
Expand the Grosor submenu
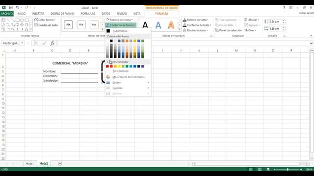(x=128, y=83)
